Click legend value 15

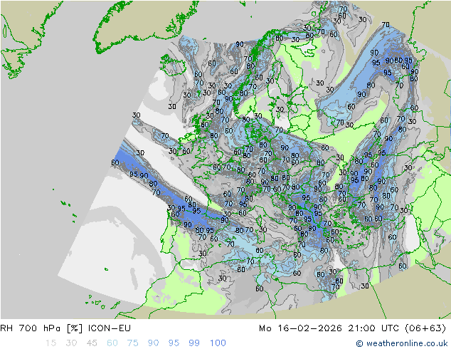51,343
